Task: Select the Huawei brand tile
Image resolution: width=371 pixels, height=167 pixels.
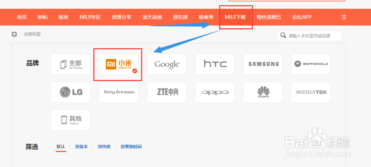Action: [263, 92]
